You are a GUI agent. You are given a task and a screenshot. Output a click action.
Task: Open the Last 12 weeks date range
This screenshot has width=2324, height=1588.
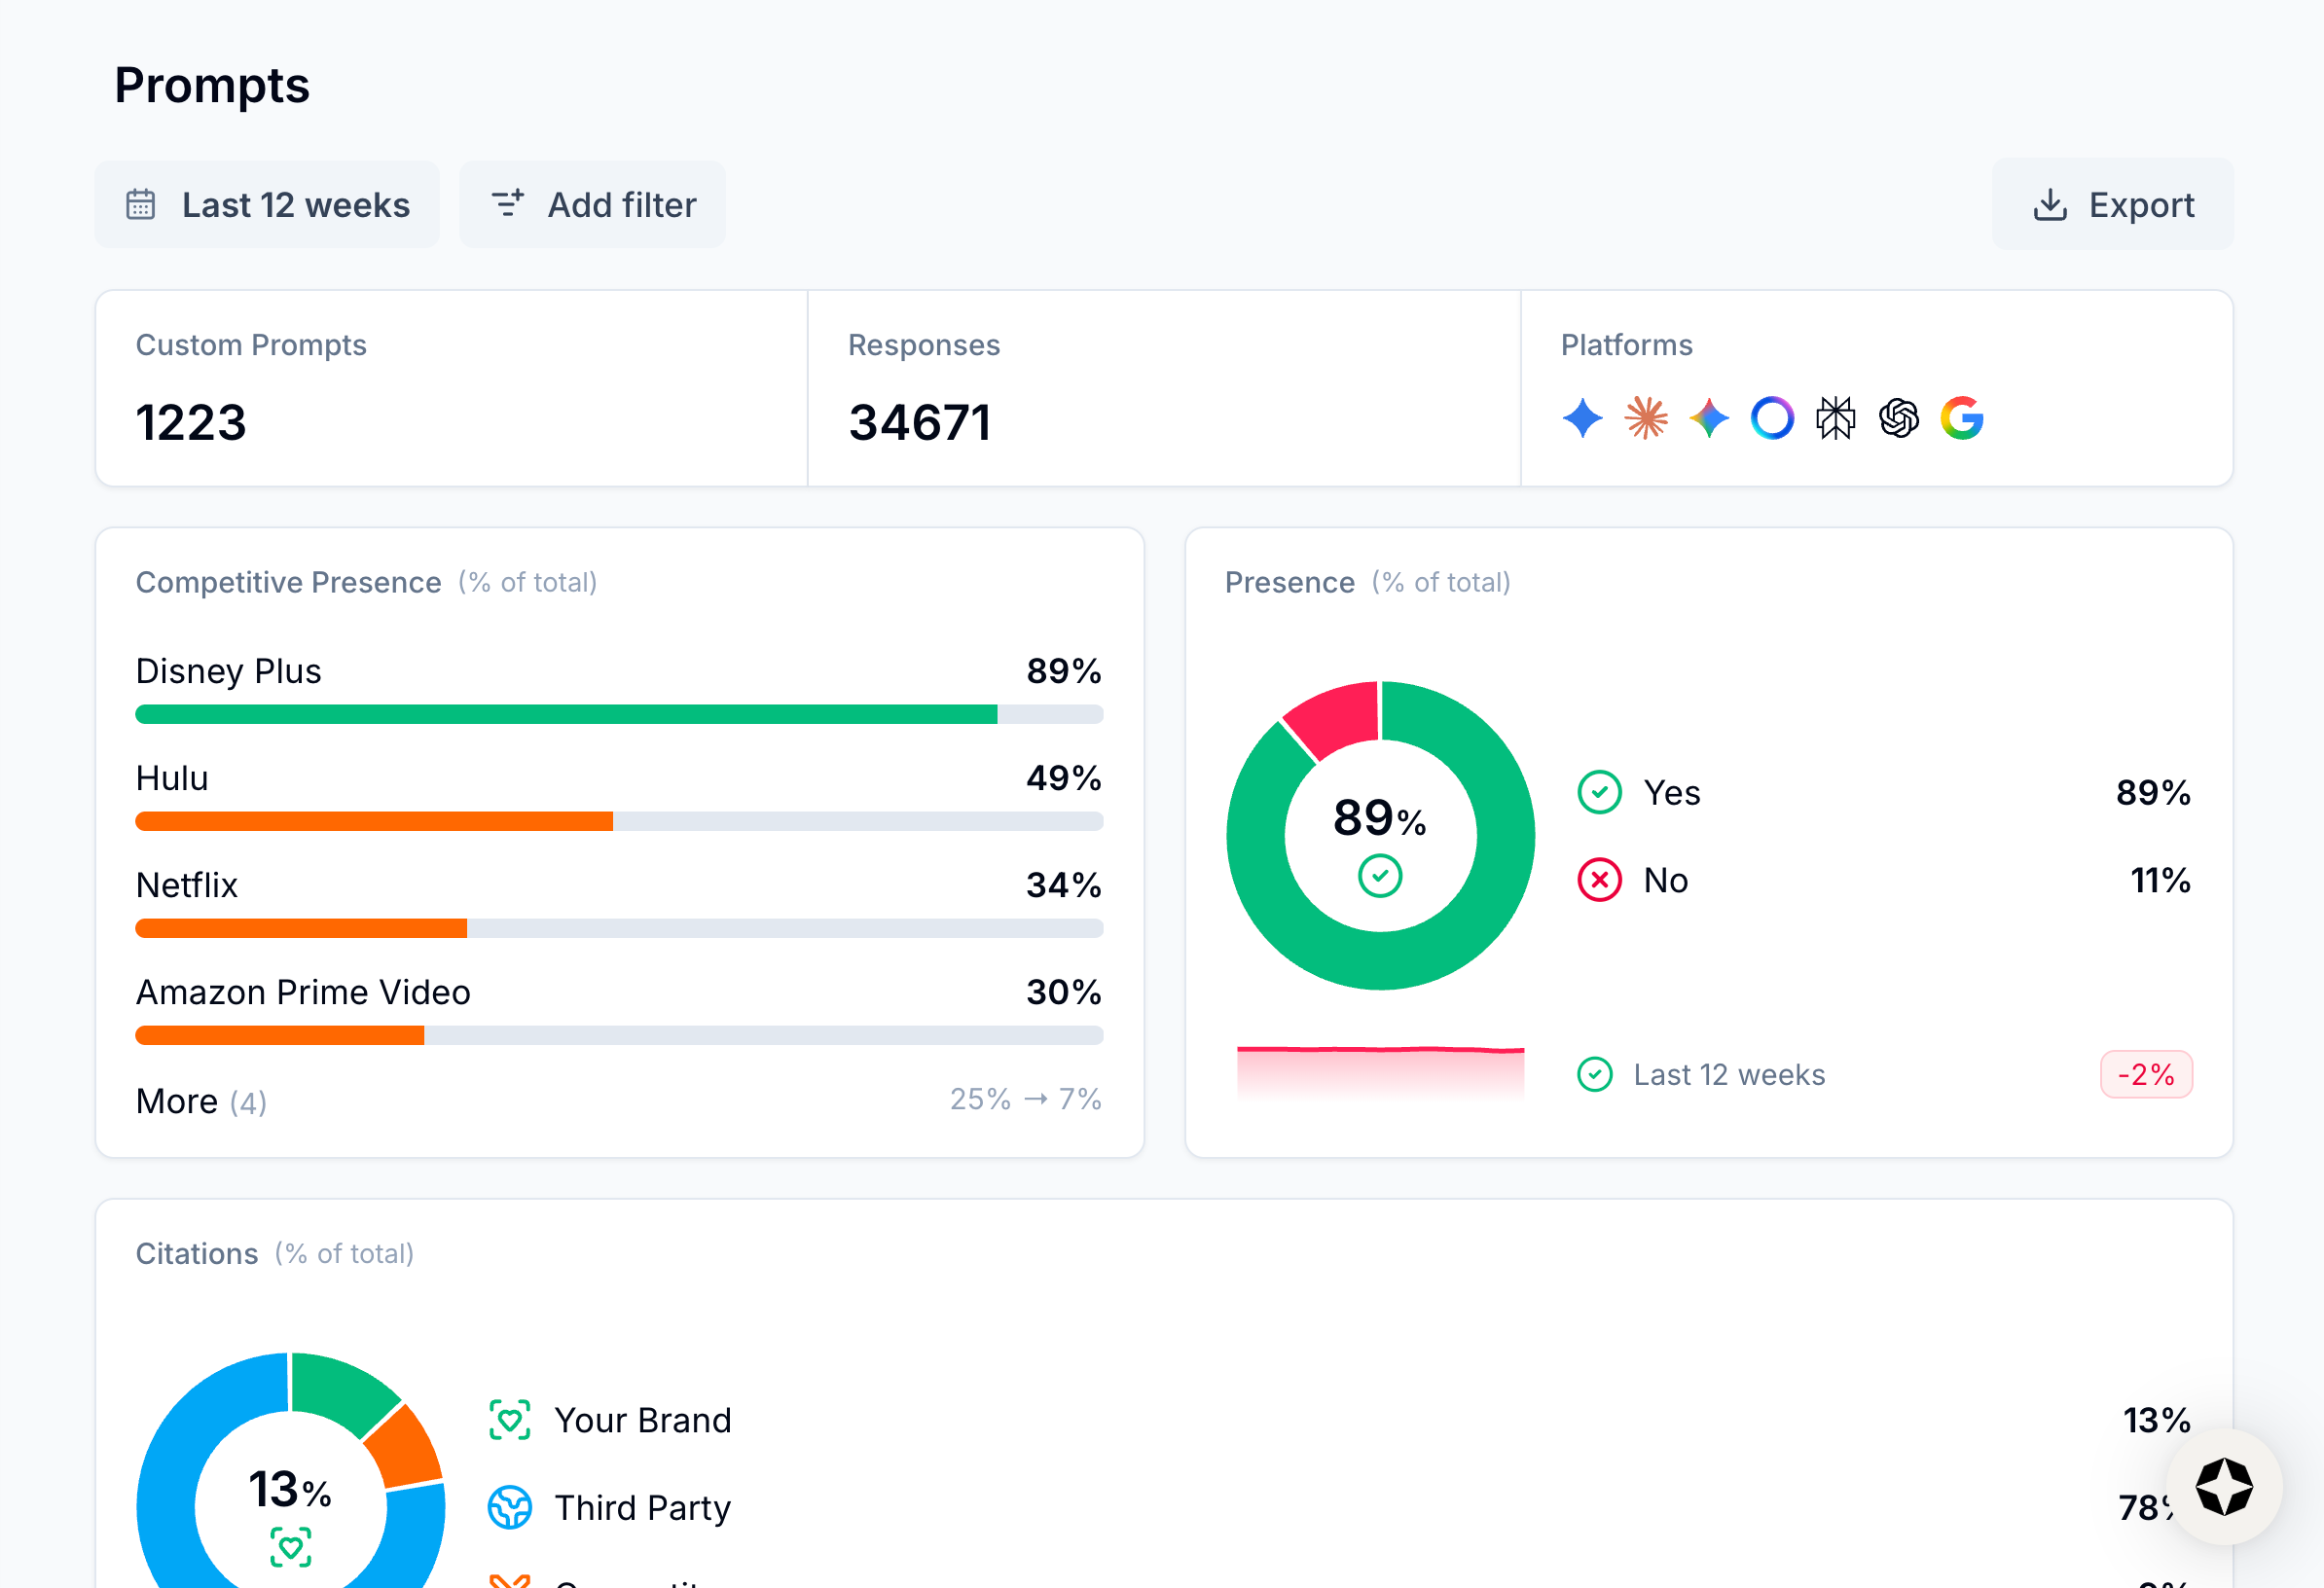pyautogui.click(x=267, y=205)
